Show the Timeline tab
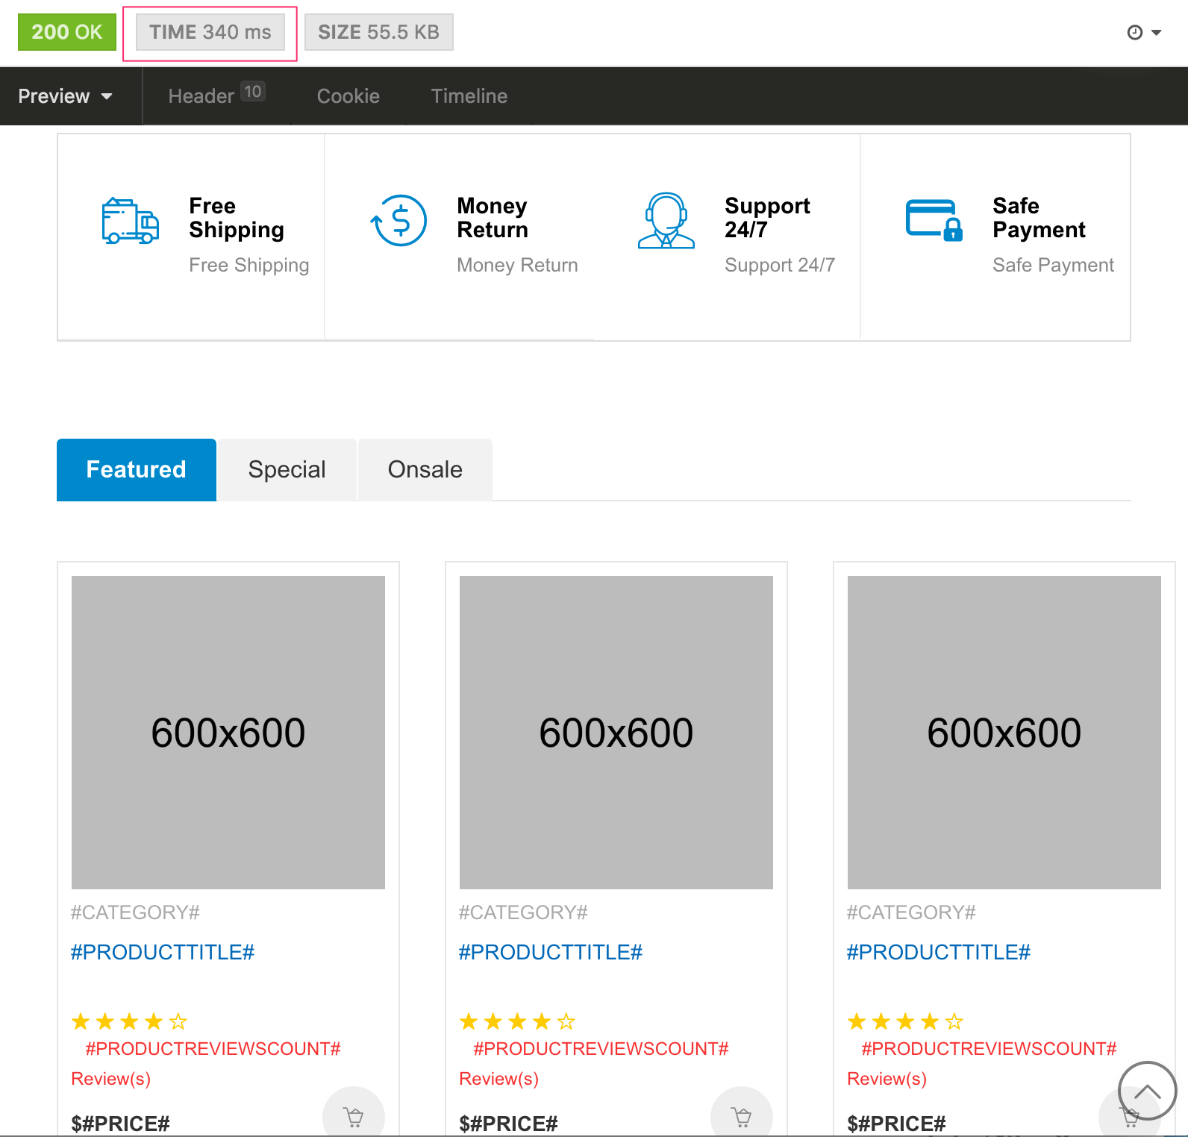 click(469, 96)
